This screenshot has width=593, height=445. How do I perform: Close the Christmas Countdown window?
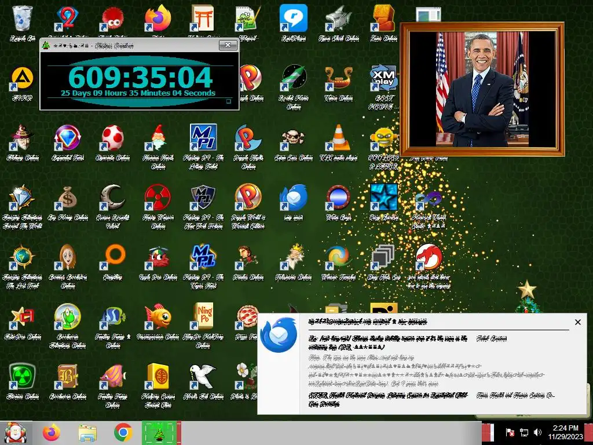[228, 45]
